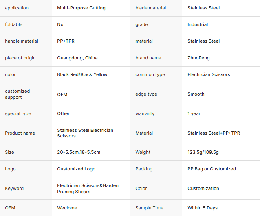The height and width of the screenshot is (218, 260).
Task: Select the 'Industrial' grade value
Action: 198,24
